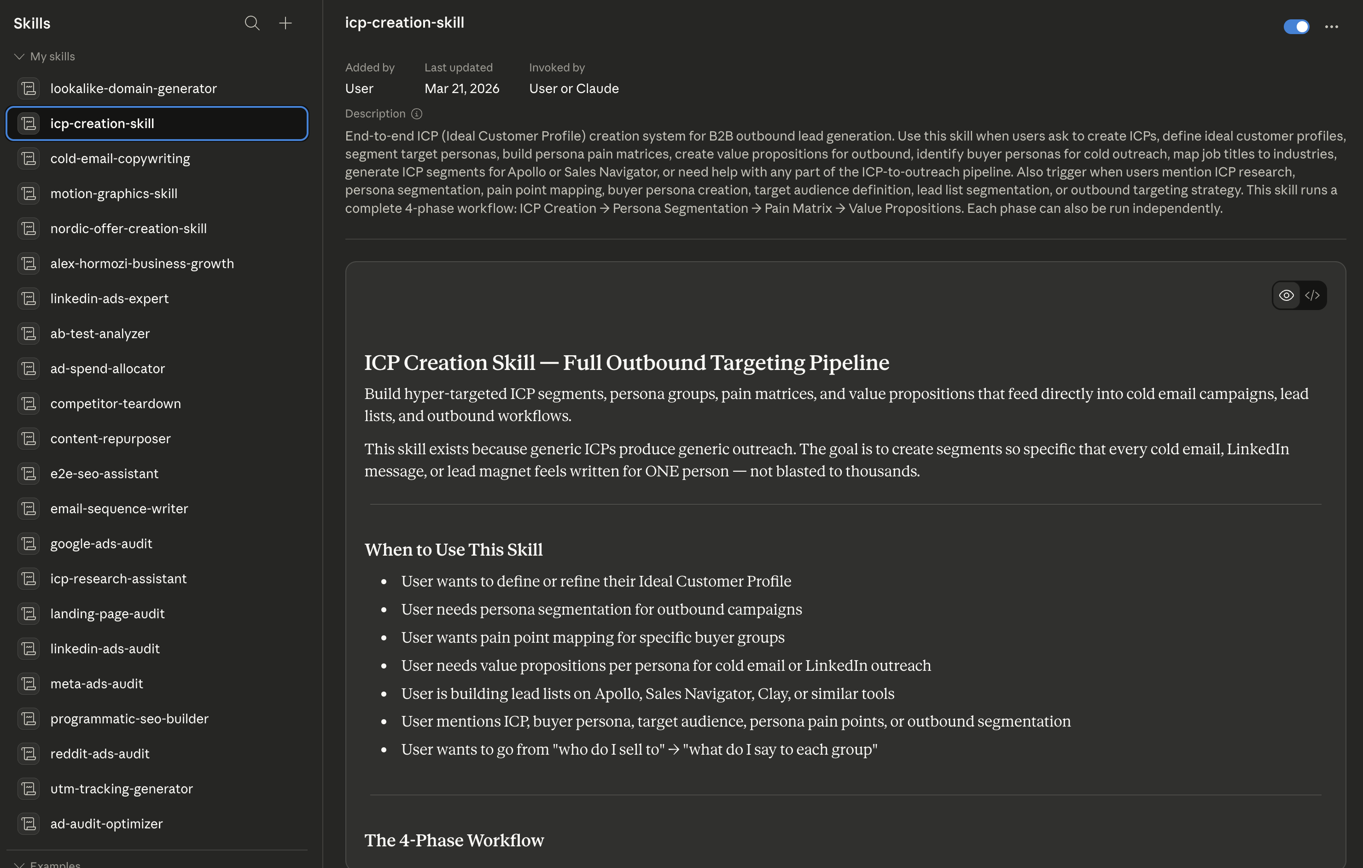Open nordic-offer-creation-skill entry
Viewport: 1363px width, 868px height.
click(x=157, y=229)
